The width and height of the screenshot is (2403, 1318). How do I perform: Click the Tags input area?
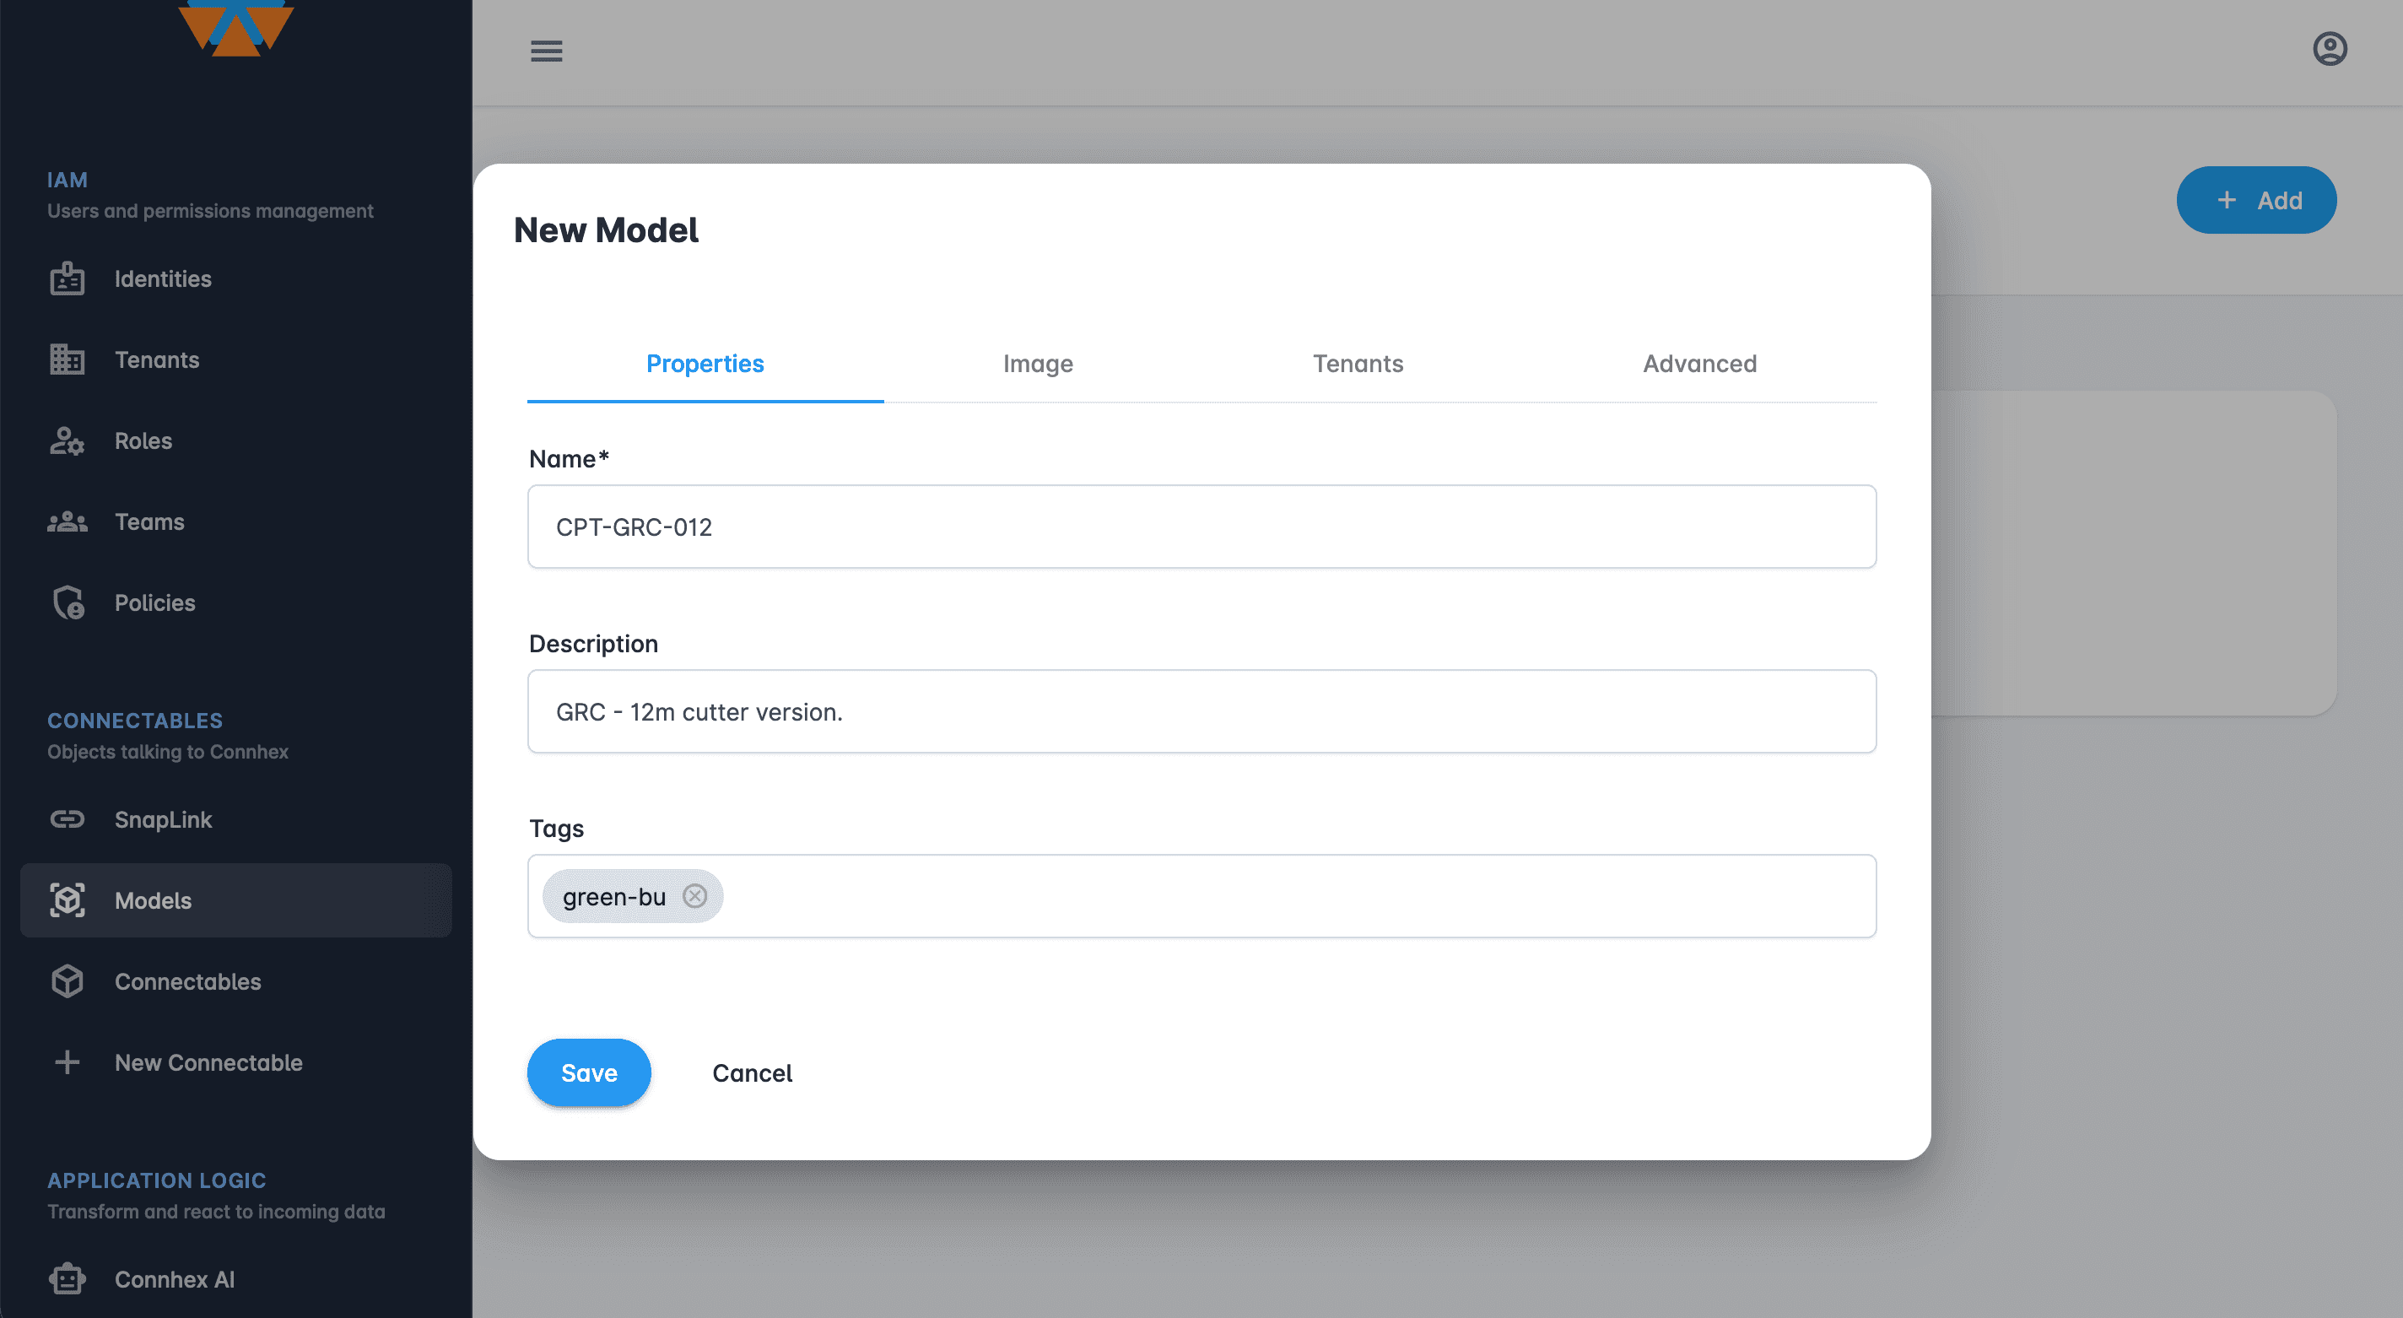pos(1201,896)
